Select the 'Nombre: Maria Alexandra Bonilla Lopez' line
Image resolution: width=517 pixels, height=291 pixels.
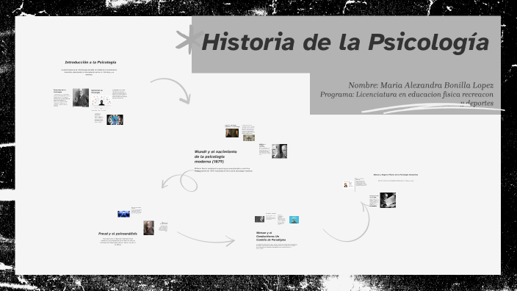click(x=421, y=85)
